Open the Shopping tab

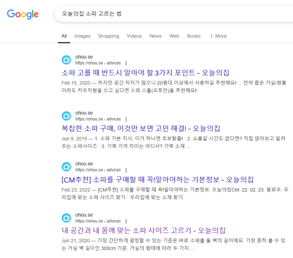click(x=108, y=36)
